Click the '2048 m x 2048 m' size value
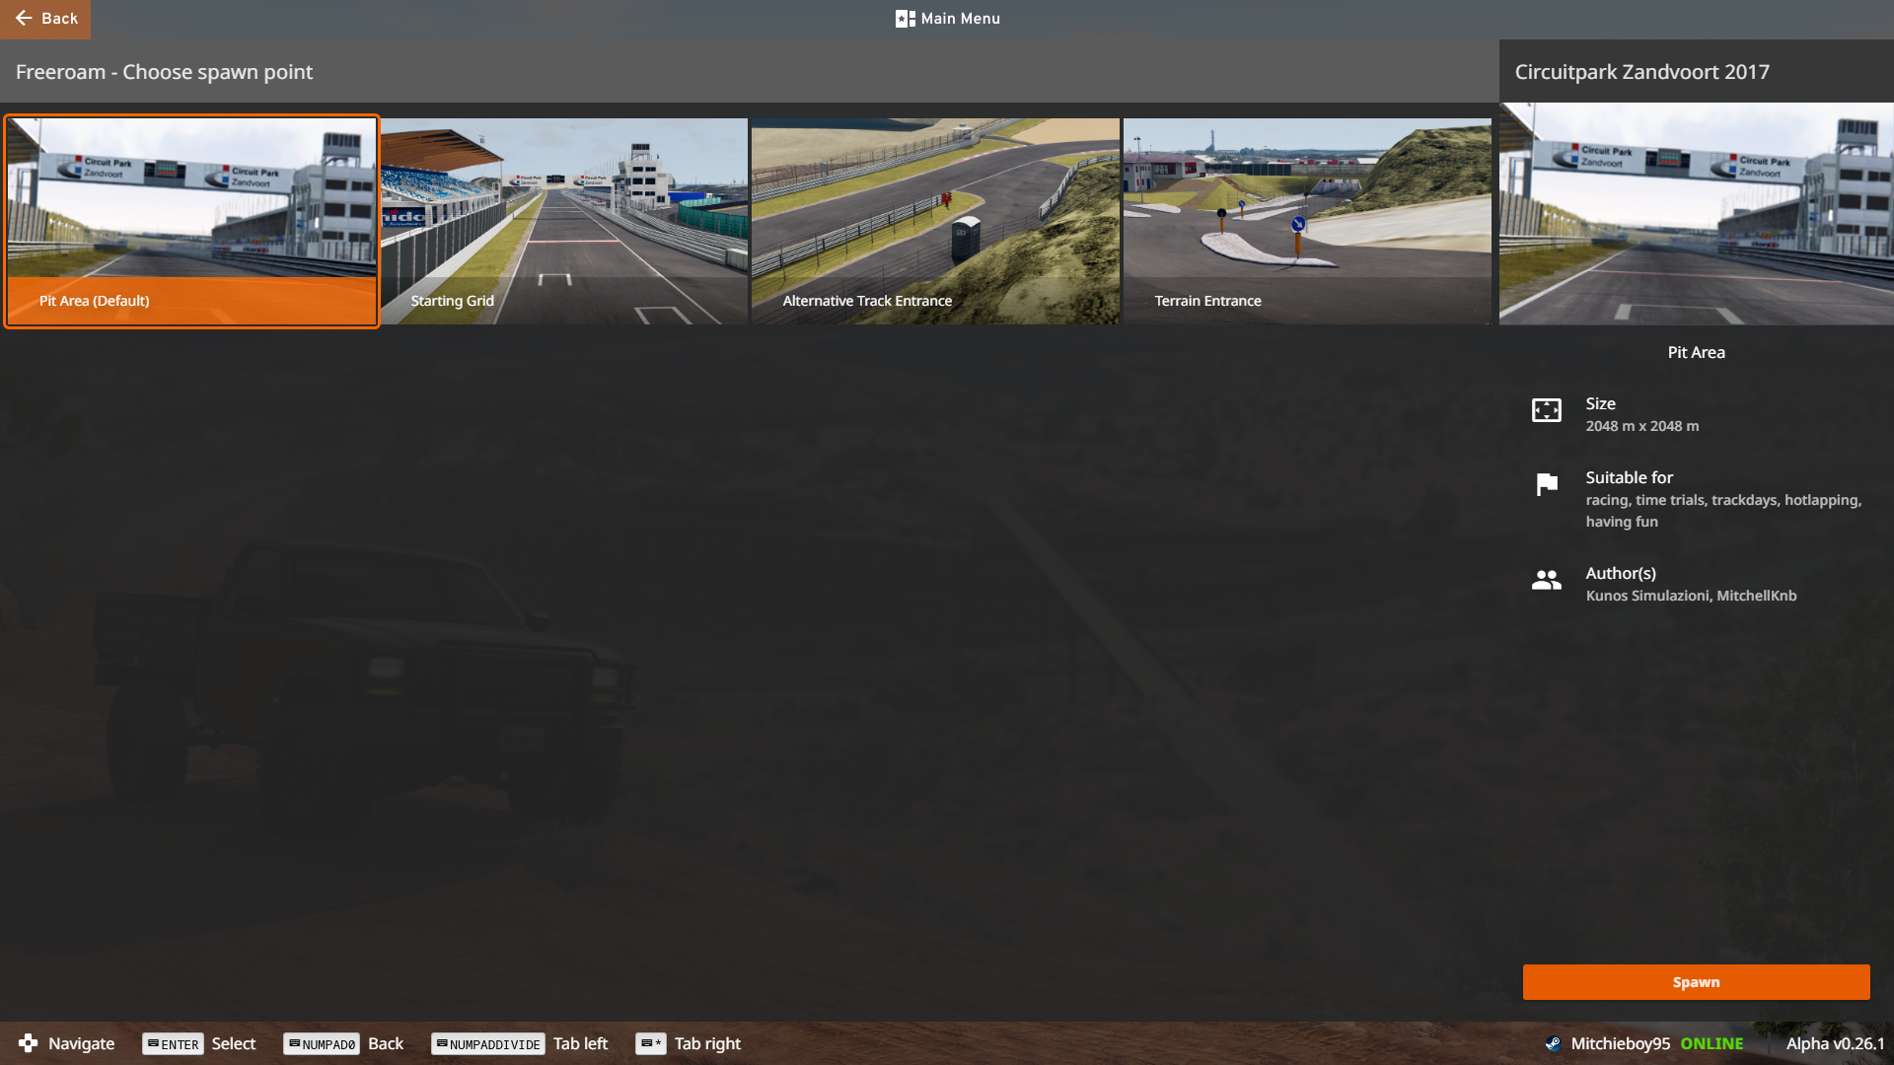The image size is (1894, 1065). (x=1641, y=426)
